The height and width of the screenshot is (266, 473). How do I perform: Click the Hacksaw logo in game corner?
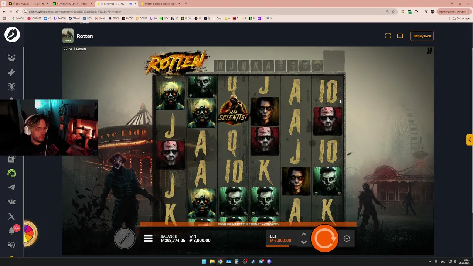tap(429, 51)
